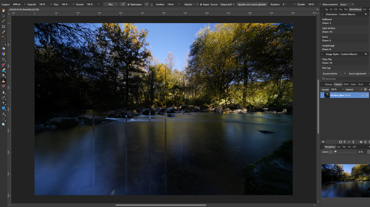Click the Ajouter une source globale button
Viewport: 370px width, 207px height.
(252, 4)
